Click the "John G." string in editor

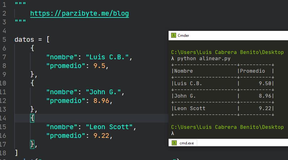[103, 92]
